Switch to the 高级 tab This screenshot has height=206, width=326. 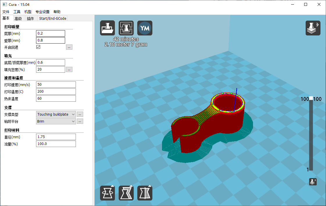pyautogui.click(x=18, y=19)
